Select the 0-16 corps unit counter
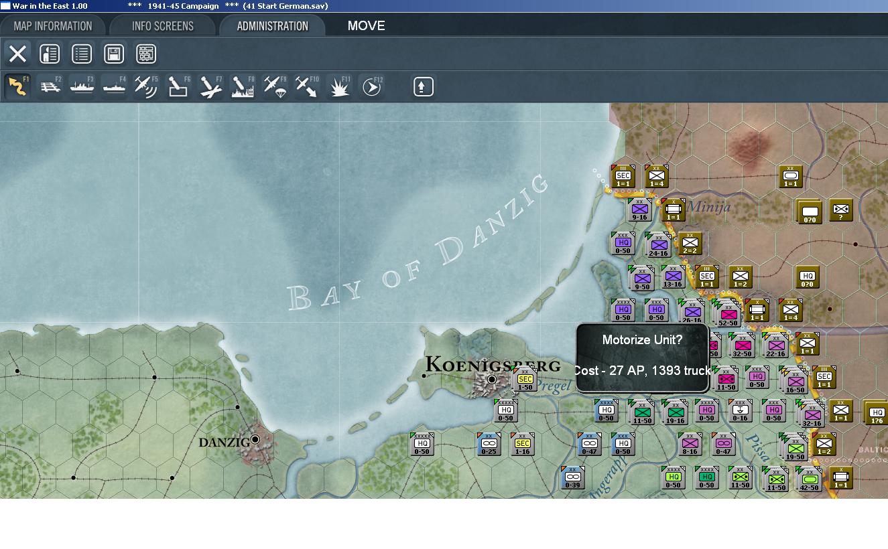The width and height of the screenshot is (888, 549). [741, 411]
